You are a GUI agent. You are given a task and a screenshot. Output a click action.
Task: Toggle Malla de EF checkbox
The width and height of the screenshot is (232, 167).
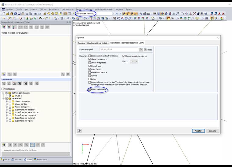(x=89, y=69)
